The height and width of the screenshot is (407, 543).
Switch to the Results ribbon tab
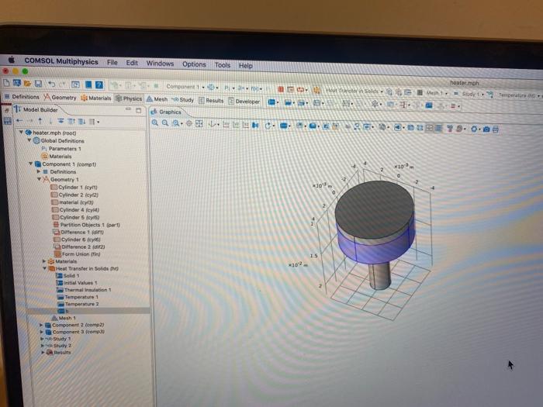(211, 100)
